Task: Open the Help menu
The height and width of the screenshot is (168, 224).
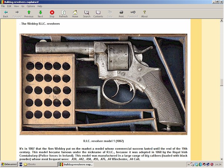Action: [x=40, y=6]
